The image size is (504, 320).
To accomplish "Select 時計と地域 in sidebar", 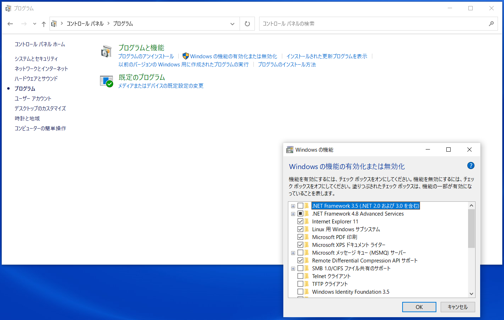I will pos(27,118).
